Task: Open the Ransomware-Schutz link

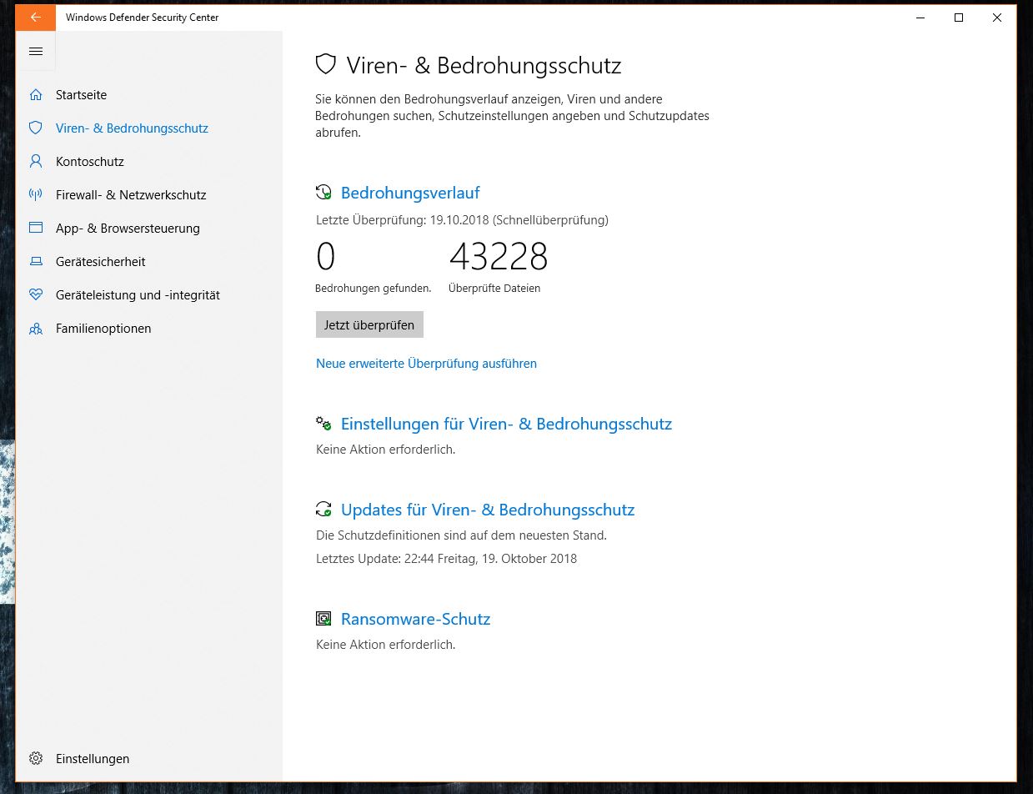Action: point(415,619)
